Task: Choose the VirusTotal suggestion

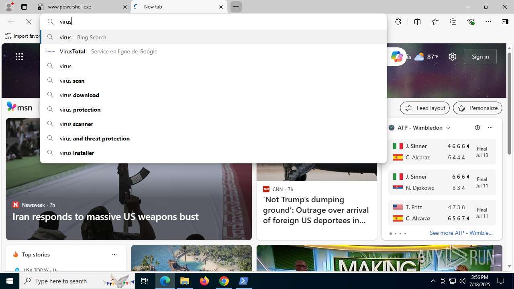Action: [213, 51]
